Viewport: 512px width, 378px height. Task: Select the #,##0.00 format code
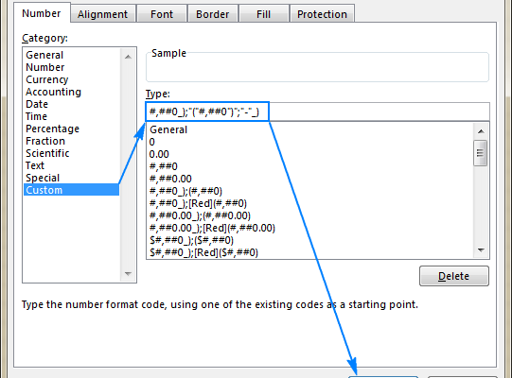coord(310,179)
